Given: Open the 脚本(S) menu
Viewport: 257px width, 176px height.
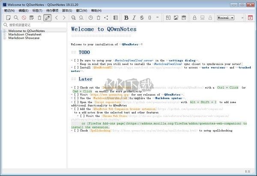Looking at the screenshot, I should (67, 10).
